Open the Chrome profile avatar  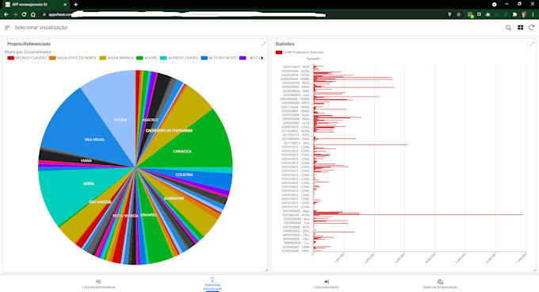pyautogui.click(x=524, y=14)
